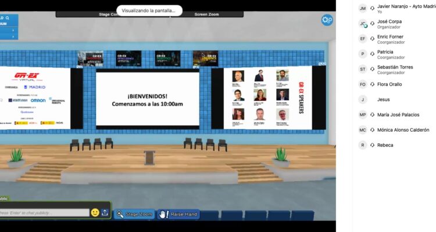Click the share upload icon beside the chat field
436x232 pixels.
click(x=105, y=213)
